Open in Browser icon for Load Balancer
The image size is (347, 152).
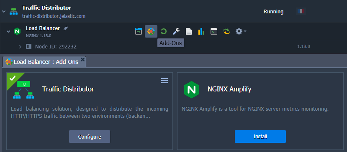click(x=139, y=31)
